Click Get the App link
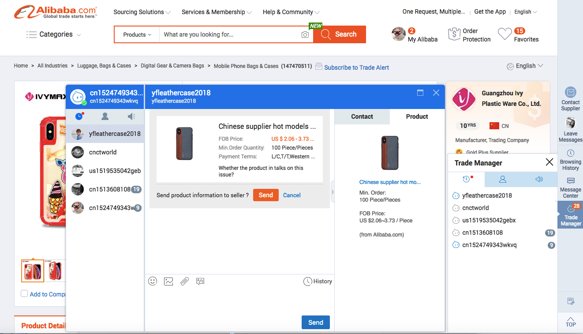This screenshot has height=334, width=583. tap(490, 12)
